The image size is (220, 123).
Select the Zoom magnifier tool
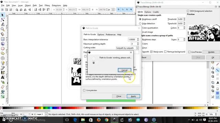click(x=2, y=29)
